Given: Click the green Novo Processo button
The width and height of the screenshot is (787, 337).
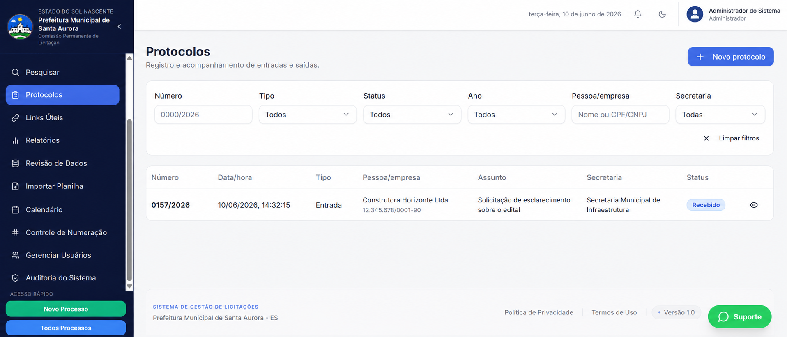Looking at the screenshot, I should pos(66,309).
